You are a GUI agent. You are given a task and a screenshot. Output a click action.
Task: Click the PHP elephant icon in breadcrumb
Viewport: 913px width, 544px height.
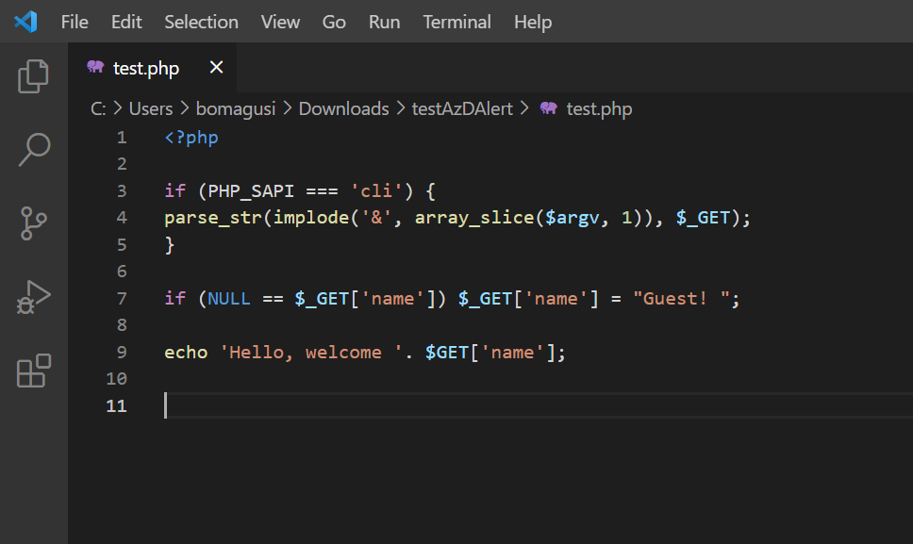549,108
